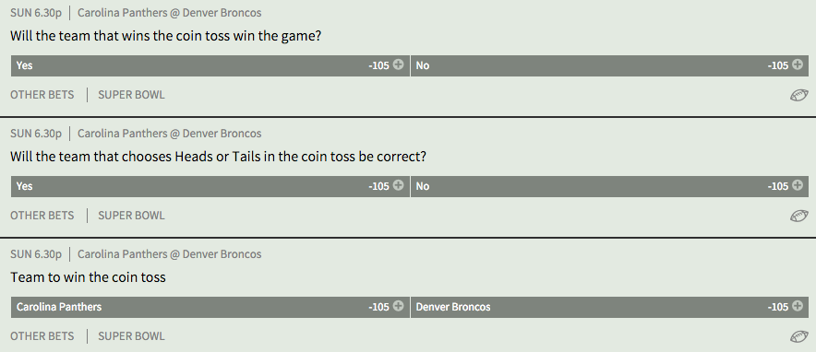Add Carolina Panthers coin toss plus icon
Viewport: 816px width, 352px height.
coord(398,306)
